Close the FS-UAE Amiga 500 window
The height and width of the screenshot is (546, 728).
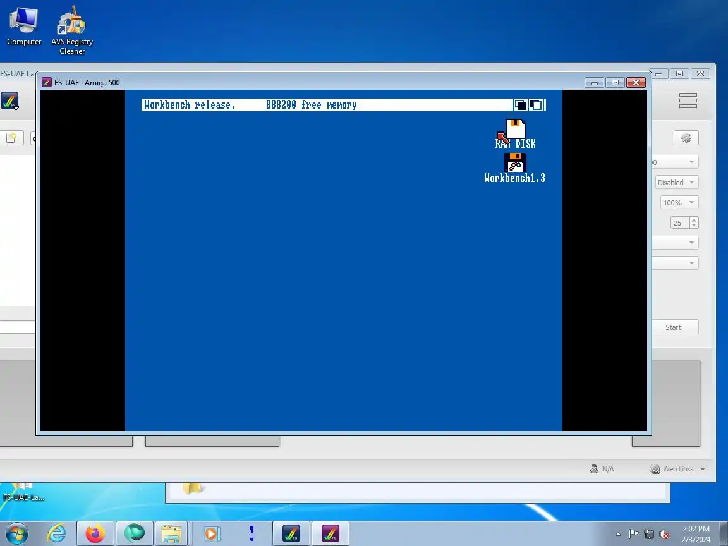point(636,83)
